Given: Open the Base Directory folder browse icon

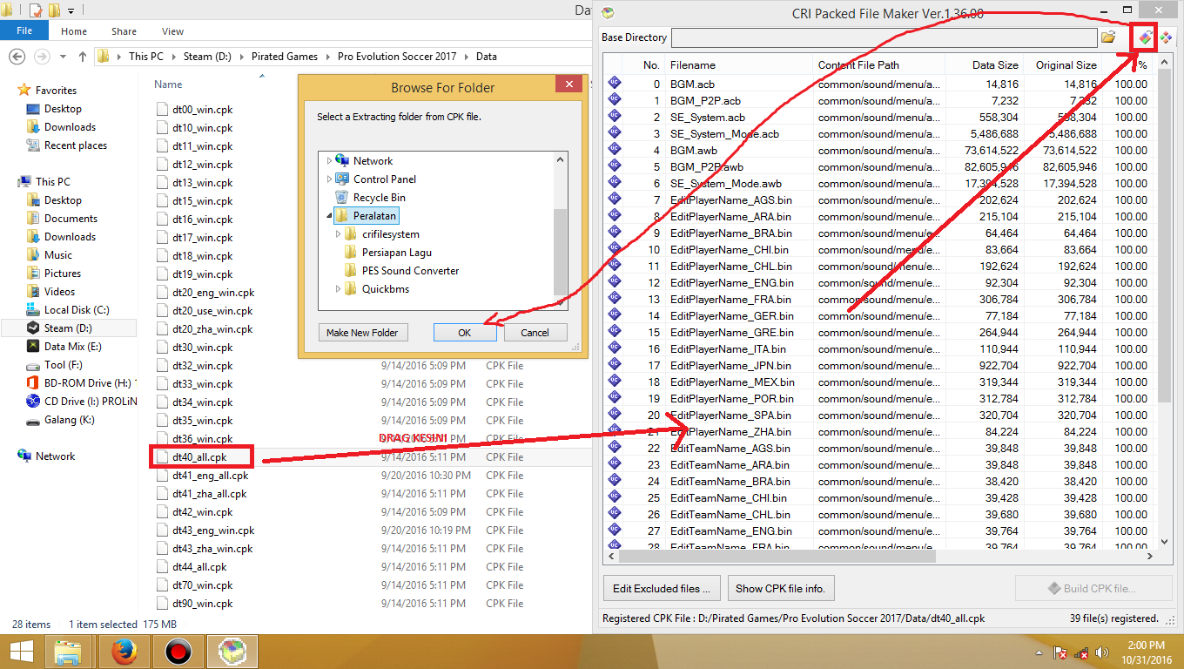Looking at the screenshot, I should (x=1108, y=37).
